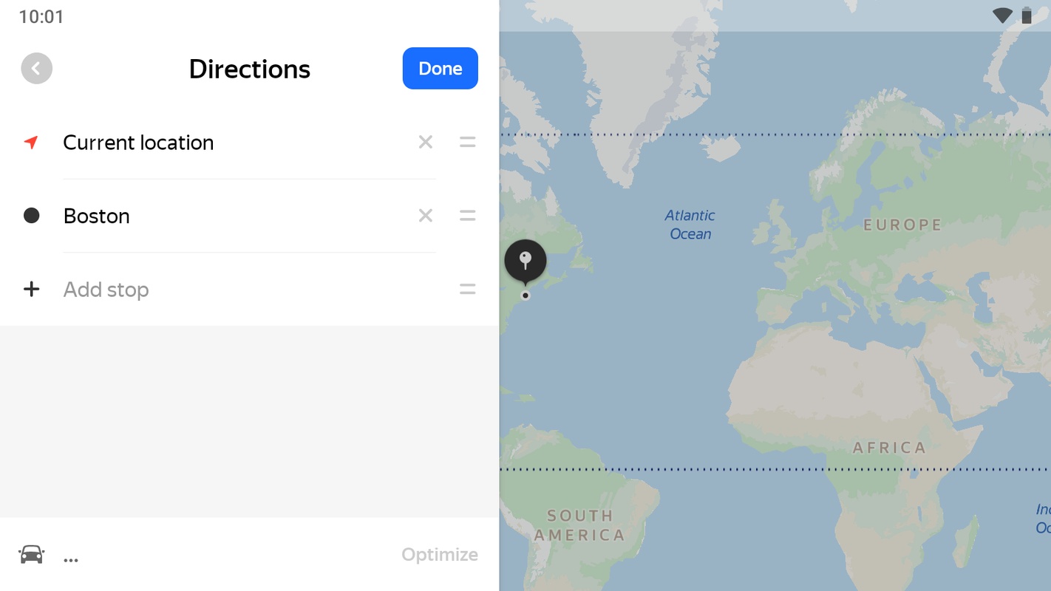Screen dimensions: 1051x591
Task: Open the route options ellipsis
Action: pos(71,558)
